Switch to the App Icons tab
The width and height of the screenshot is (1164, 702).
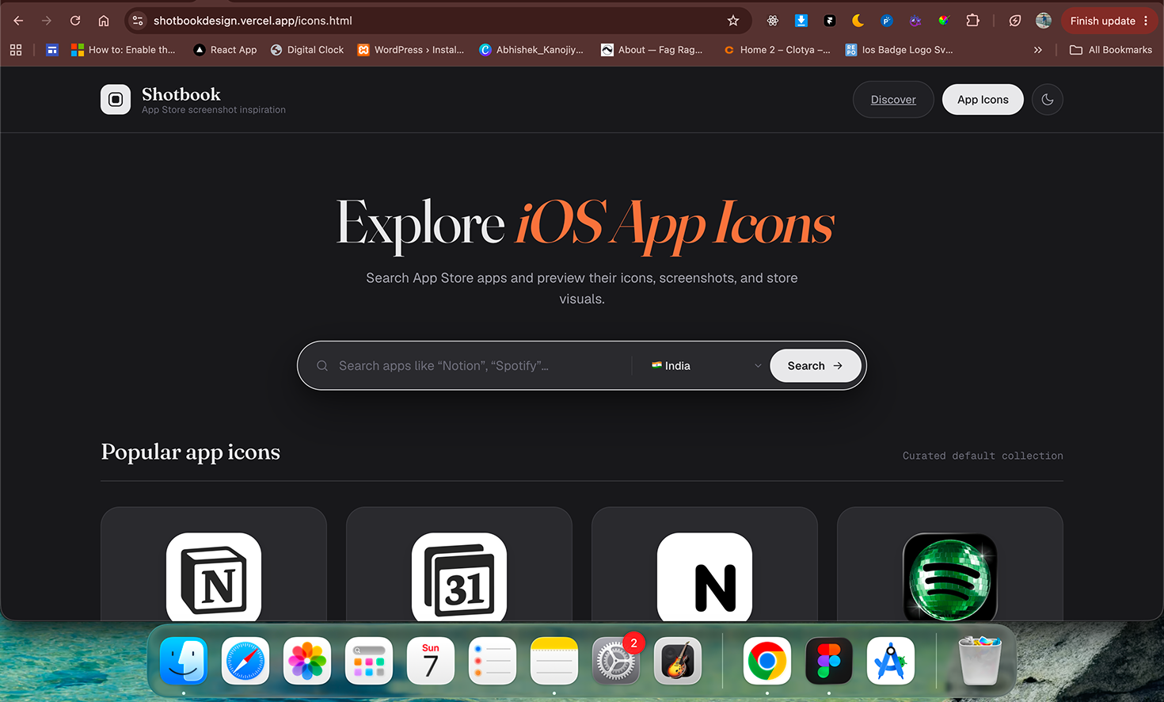[983, 100]
